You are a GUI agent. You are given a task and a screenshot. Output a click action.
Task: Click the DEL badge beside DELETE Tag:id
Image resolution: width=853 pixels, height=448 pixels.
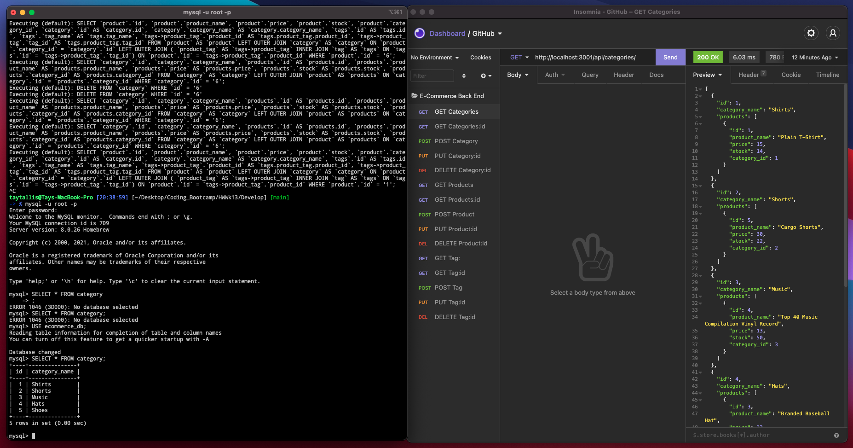coord(423,317)
